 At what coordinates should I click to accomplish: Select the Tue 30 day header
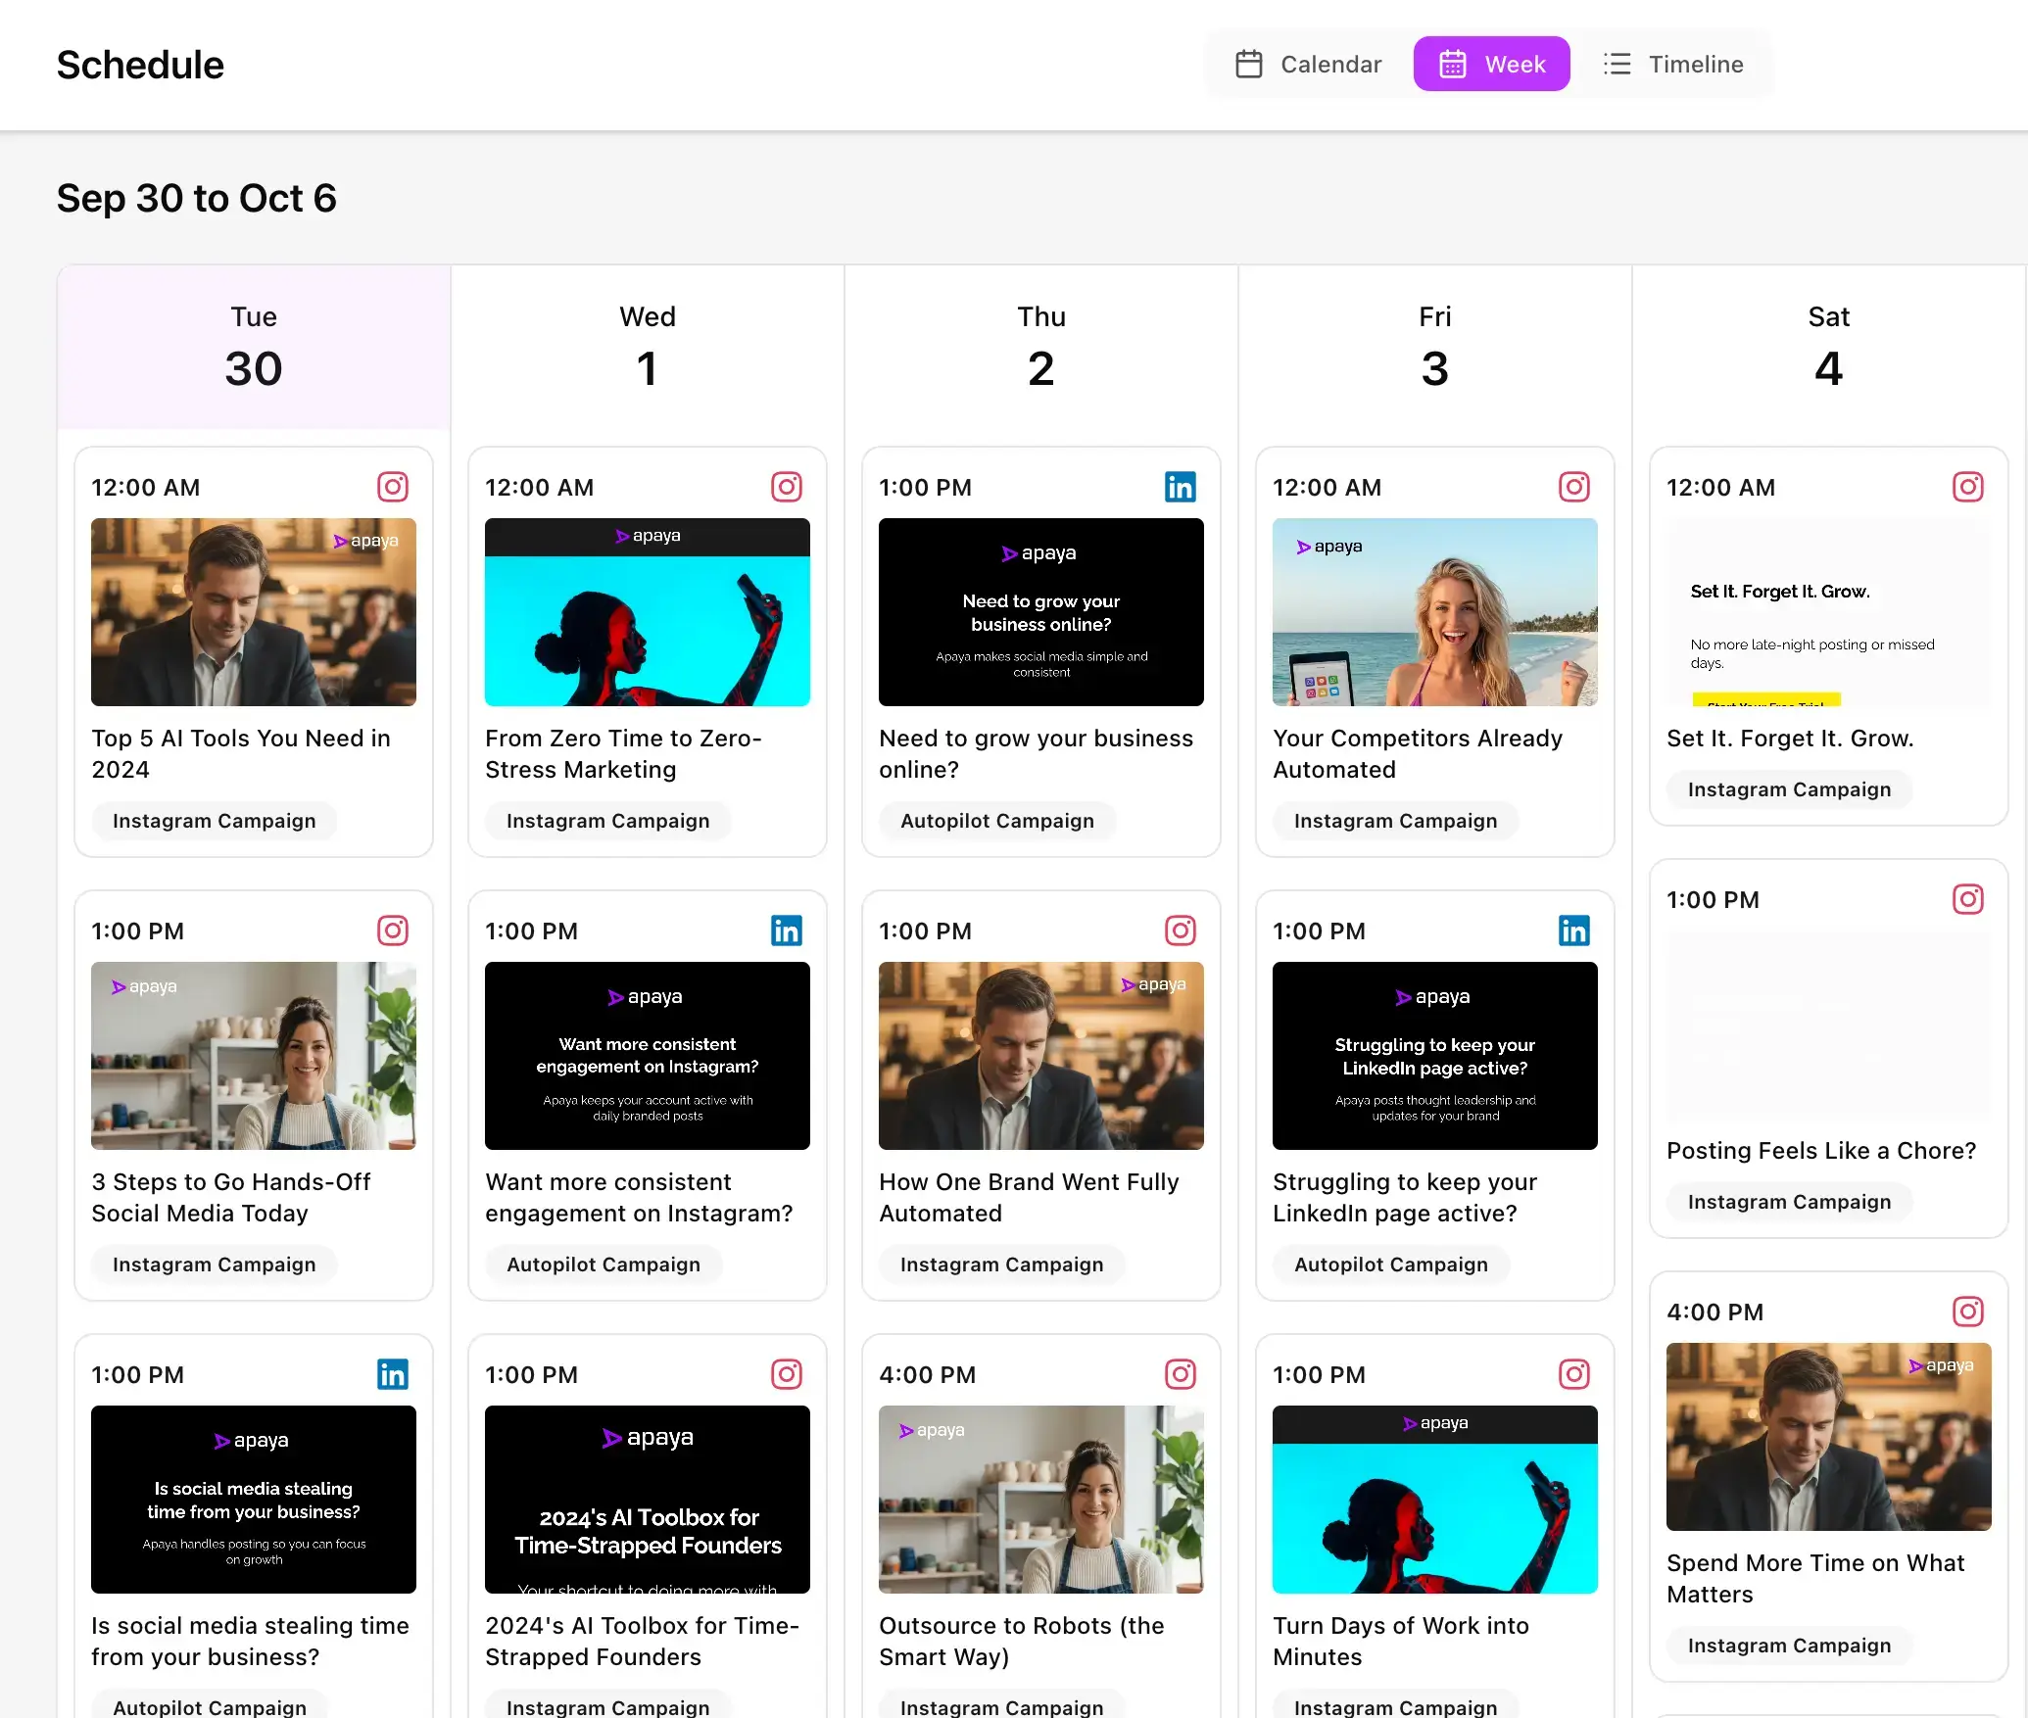pyautogui.click(x=254, y=348)
